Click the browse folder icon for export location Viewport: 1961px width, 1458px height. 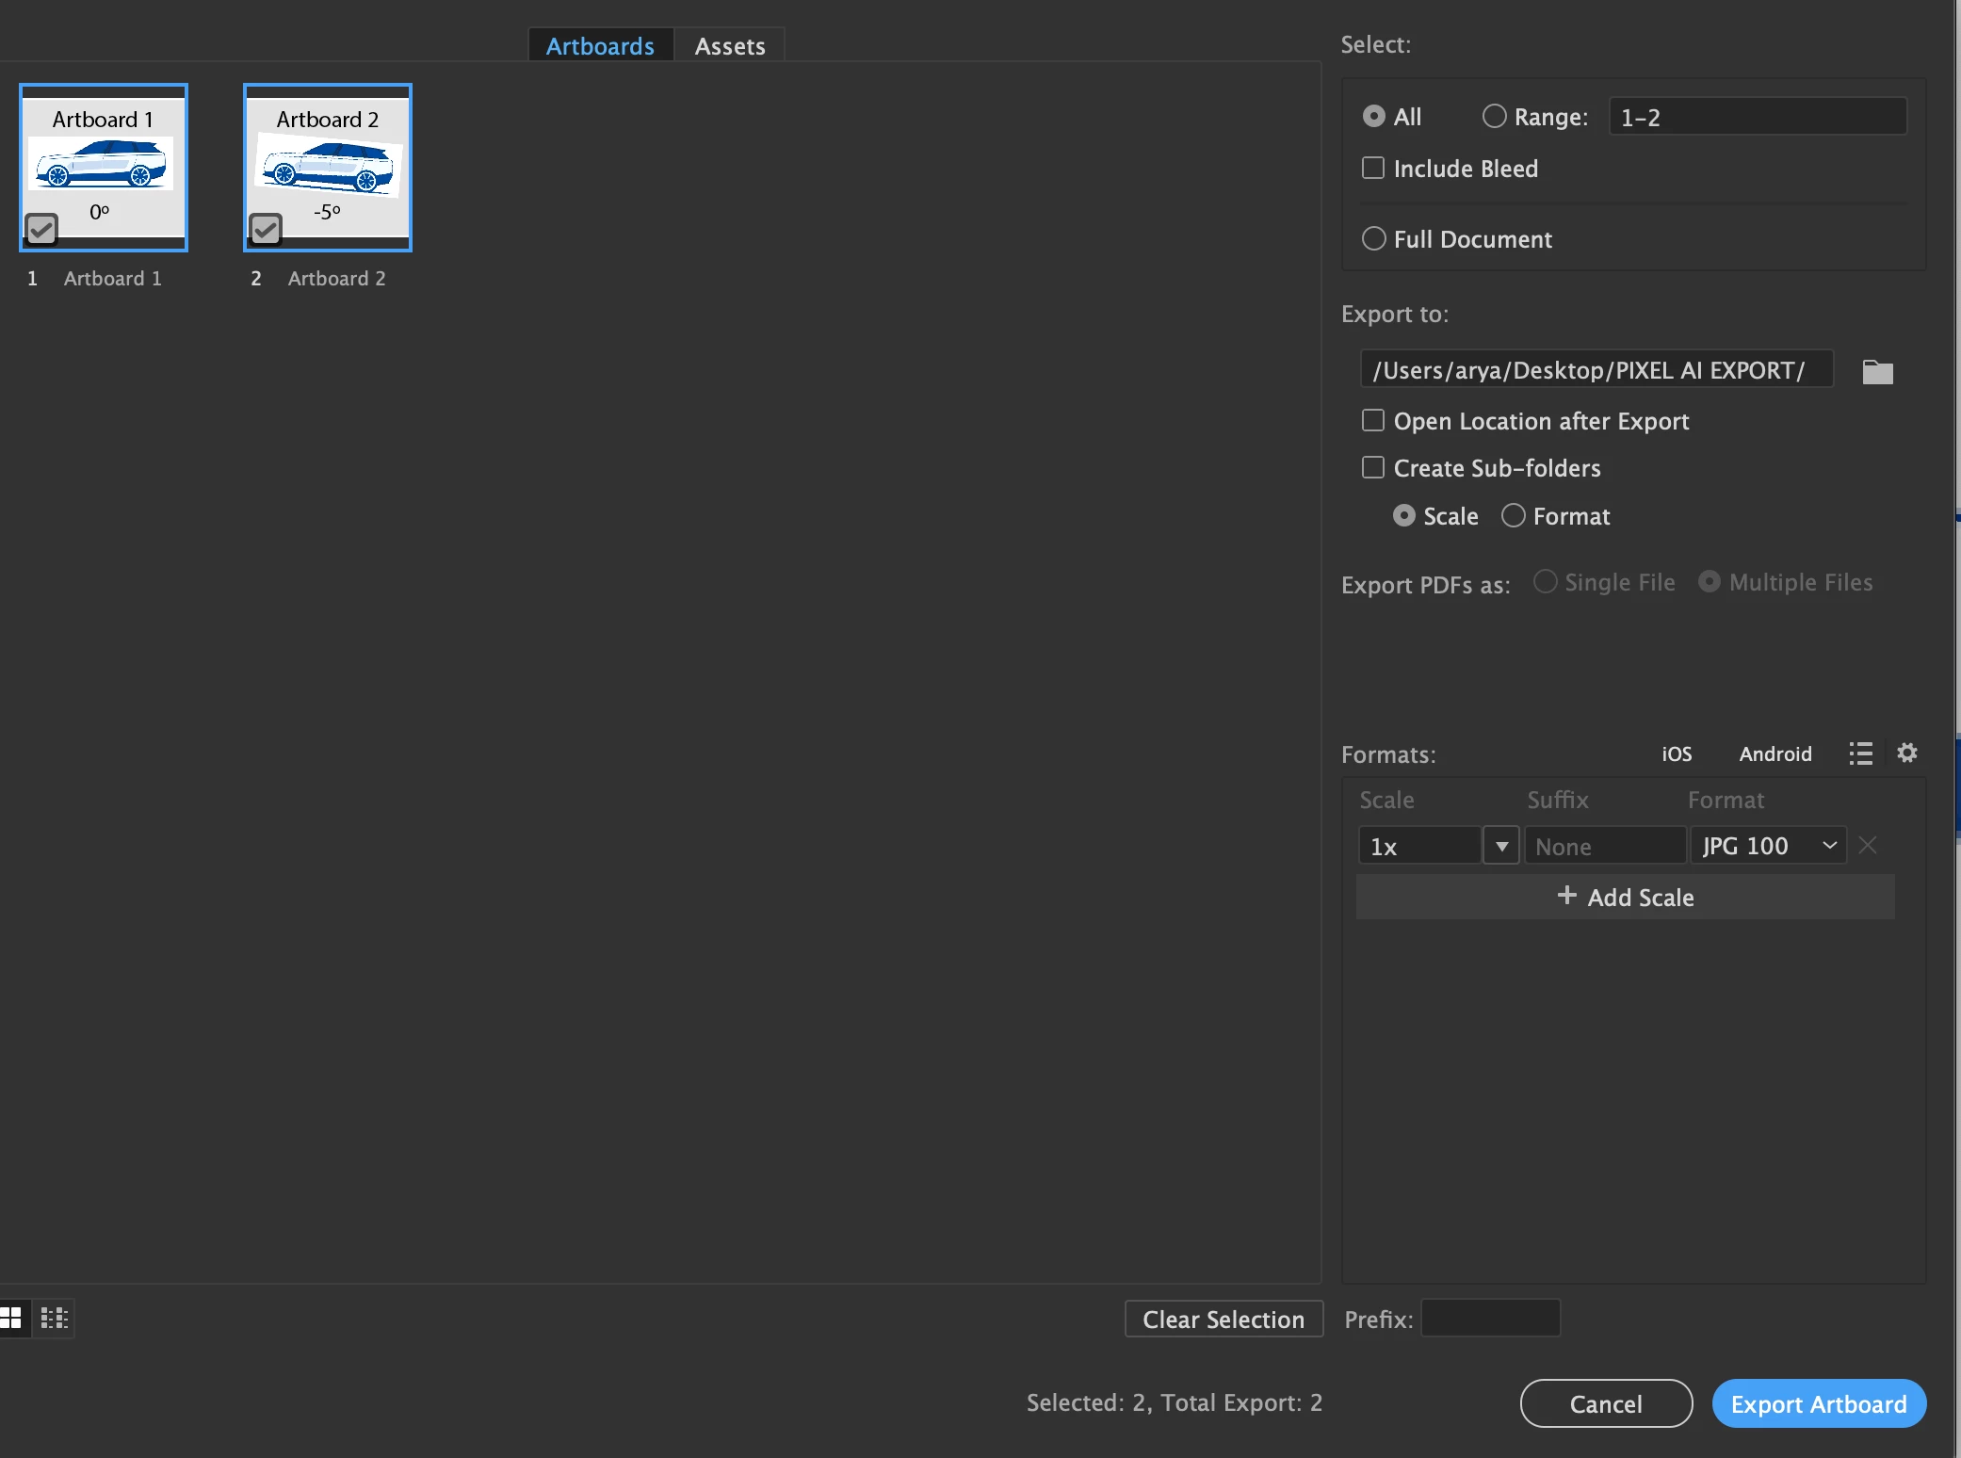(1877, 372)
